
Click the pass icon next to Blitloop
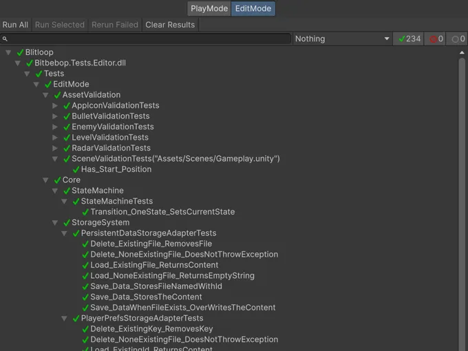pyautogui.click(x=20, y=52)
